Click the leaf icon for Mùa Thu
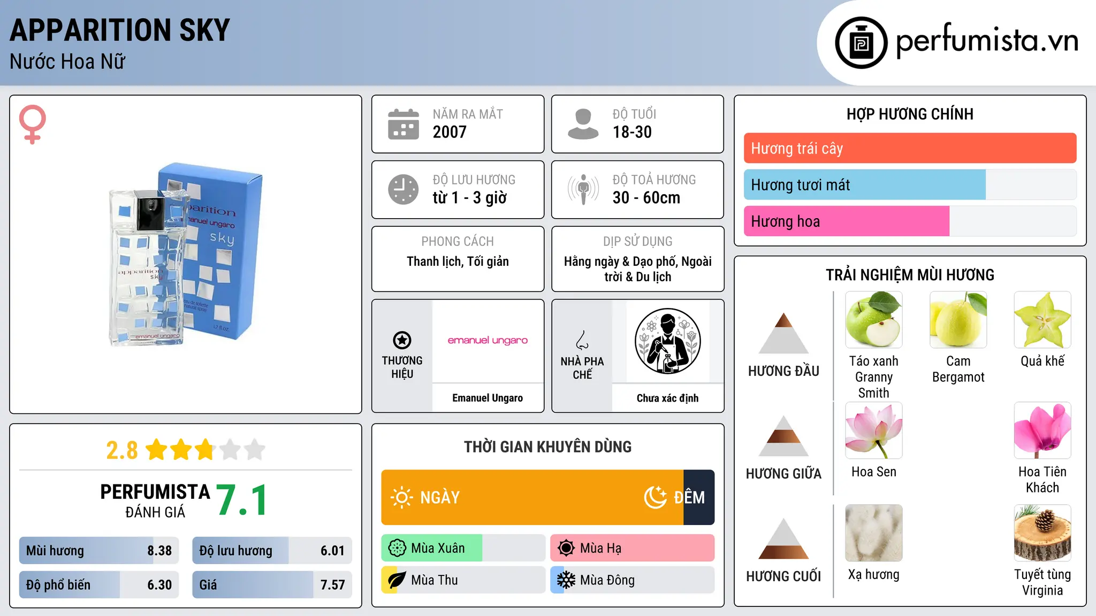The image size is (1096, 616). coord(397,580)
